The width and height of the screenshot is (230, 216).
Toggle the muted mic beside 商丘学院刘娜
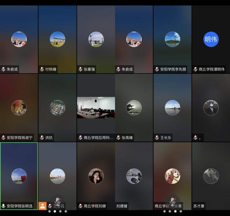click(80, 206)
